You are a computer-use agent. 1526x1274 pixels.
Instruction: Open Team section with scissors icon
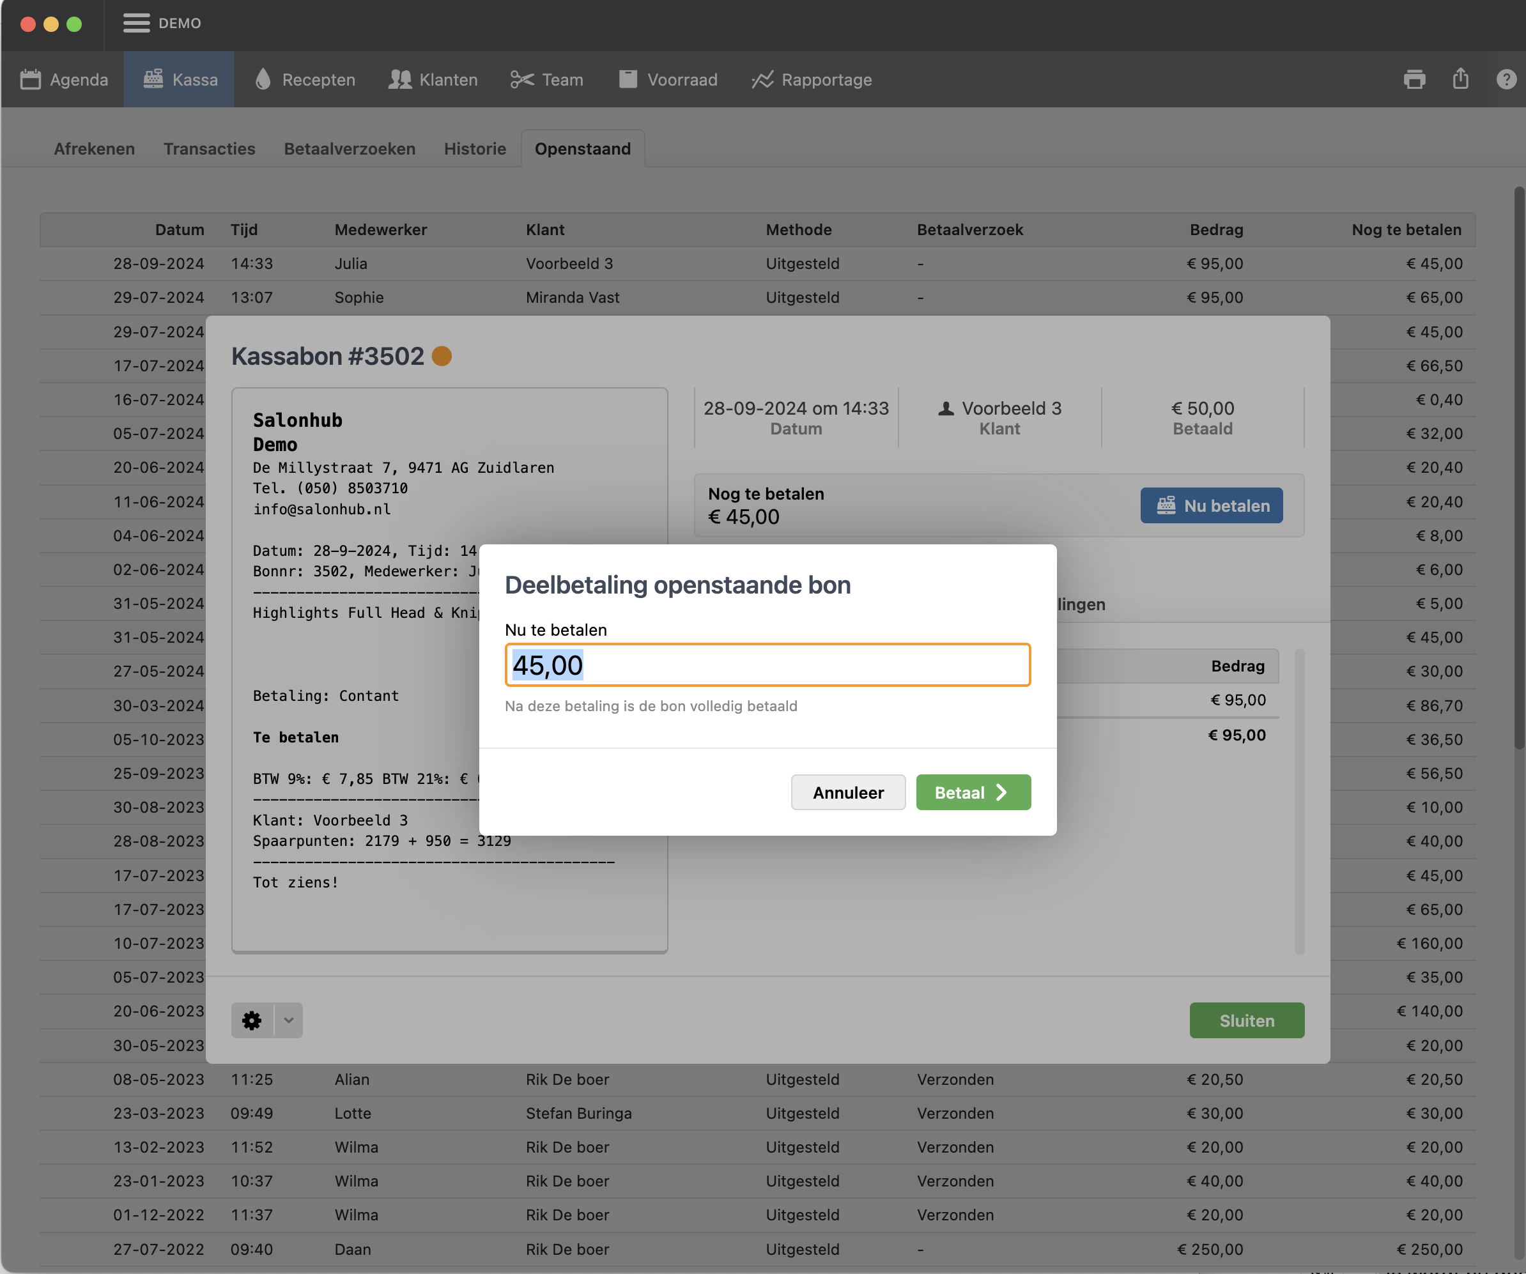[546, 79]
